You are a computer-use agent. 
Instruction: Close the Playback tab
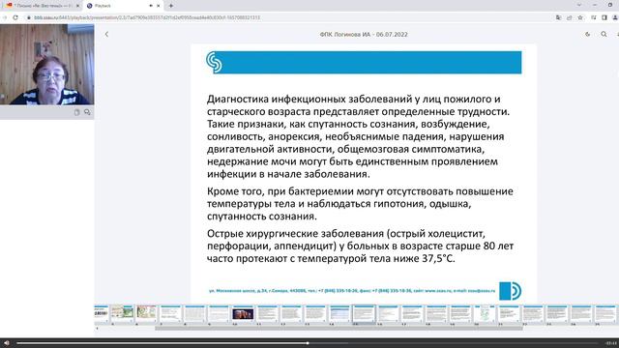tap(159, 6)
